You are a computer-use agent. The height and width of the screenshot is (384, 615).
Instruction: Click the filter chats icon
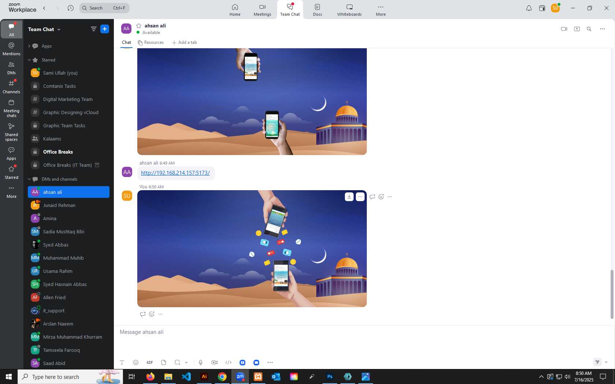click(93, 29)
